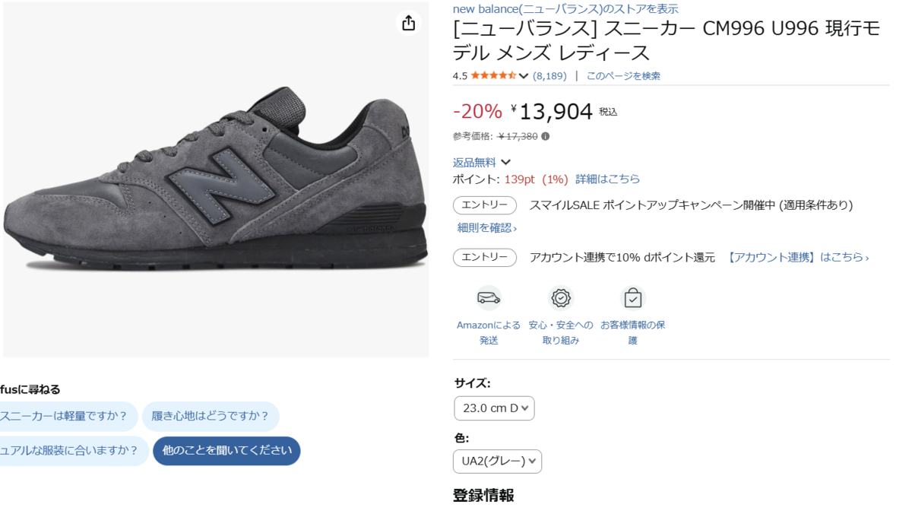Expand the 返品無料 dropdown arrow
This screenshot has width=912, height=511.
[x=506, y=162]
